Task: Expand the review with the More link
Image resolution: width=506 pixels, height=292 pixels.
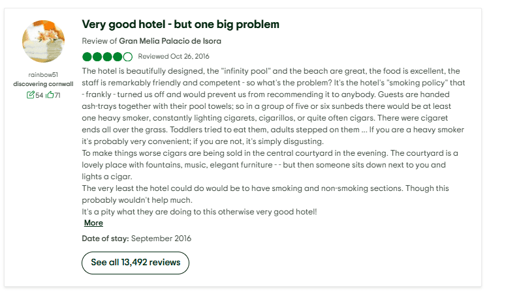Action: point(93,223)
